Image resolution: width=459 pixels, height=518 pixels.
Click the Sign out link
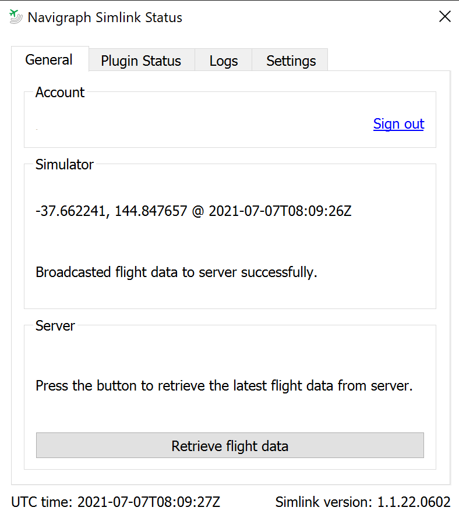(398, 123)
